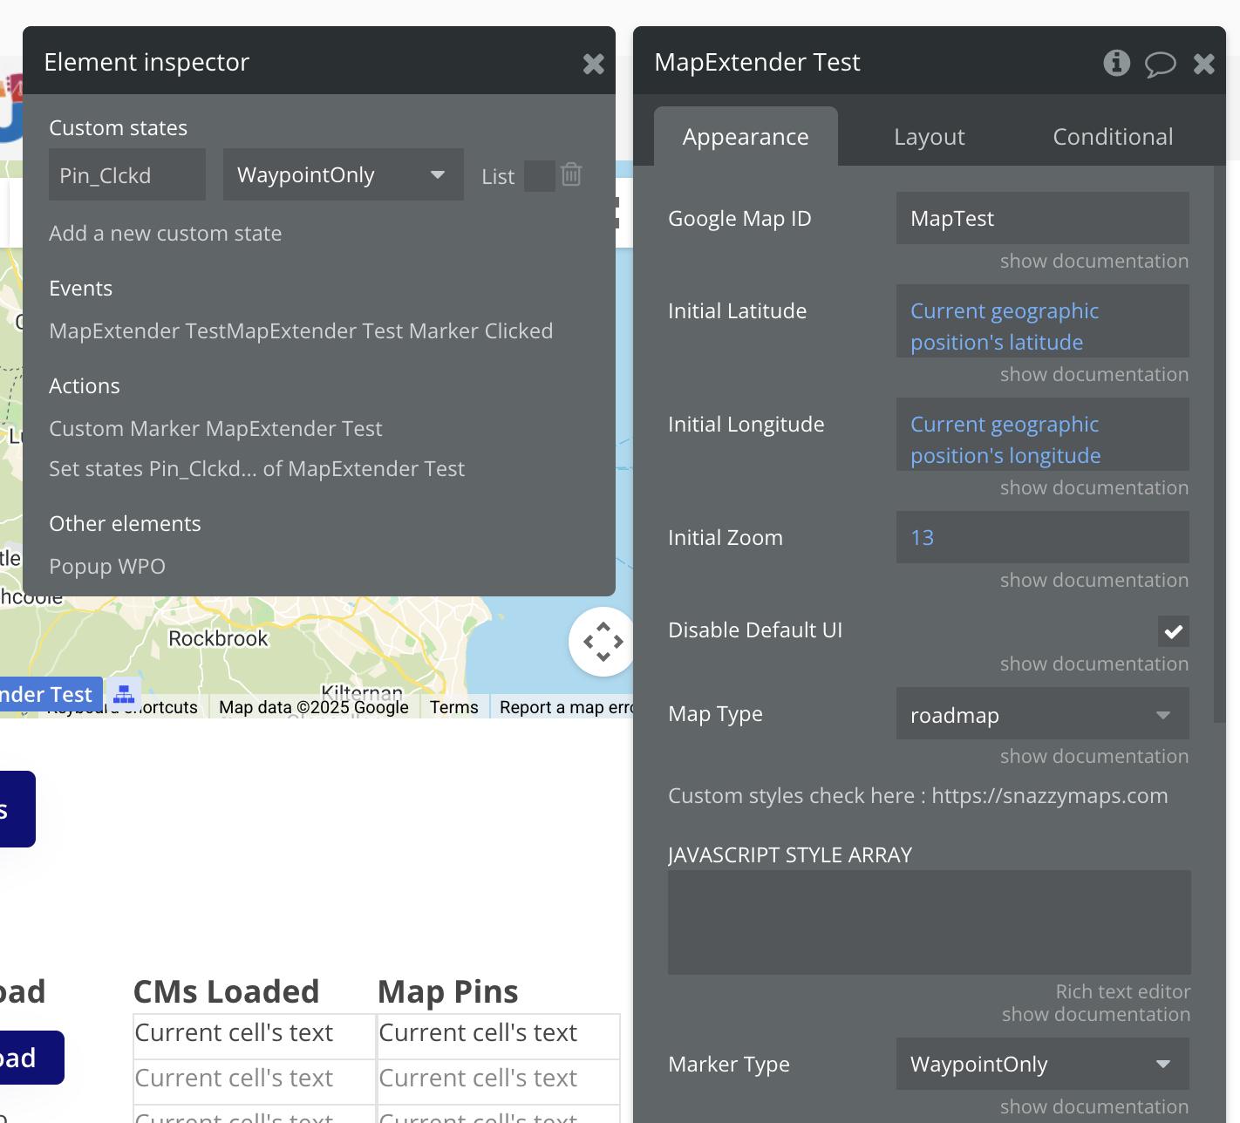Select first cell under Map Pins
The width and height of the screenshot is (1240, 1123).
499,1036
